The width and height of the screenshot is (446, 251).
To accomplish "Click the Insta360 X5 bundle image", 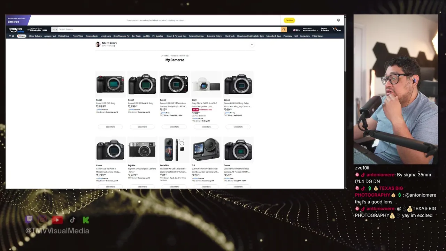I will coord(174,150).
